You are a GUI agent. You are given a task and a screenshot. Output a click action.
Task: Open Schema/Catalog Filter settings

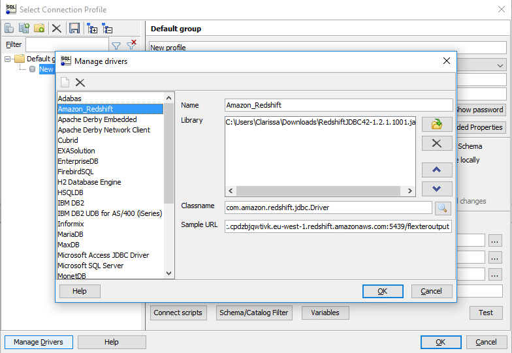tap(254, 313)
